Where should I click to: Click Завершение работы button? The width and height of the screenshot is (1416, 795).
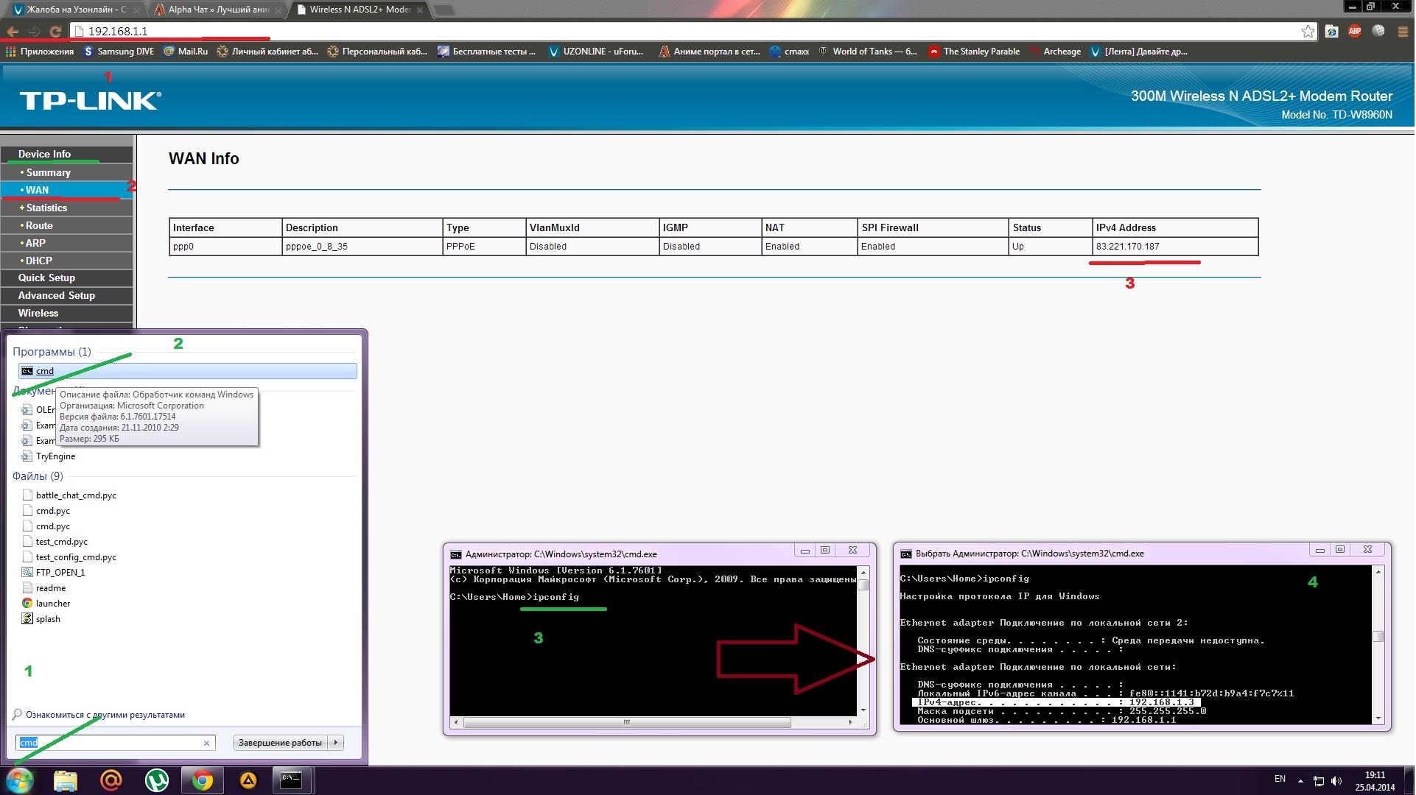pyautogui.click(x=280, y=743)
